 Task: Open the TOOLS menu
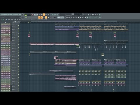pyautogui.click(x=17, y=15)
